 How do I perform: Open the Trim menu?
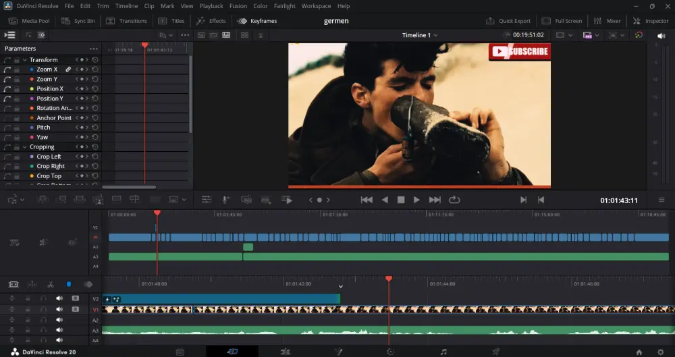103,6
